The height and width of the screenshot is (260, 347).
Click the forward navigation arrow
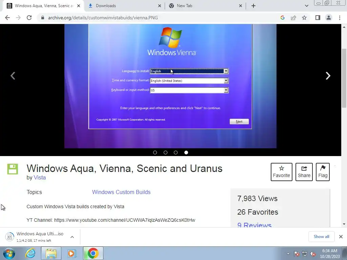click(x=18, y=18)
